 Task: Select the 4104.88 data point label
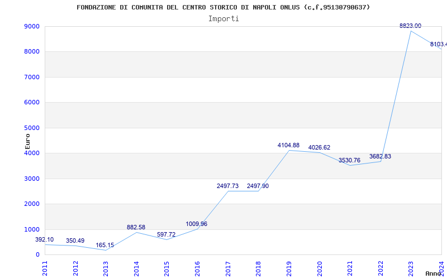pyautogui.click(x=288, y=146)
